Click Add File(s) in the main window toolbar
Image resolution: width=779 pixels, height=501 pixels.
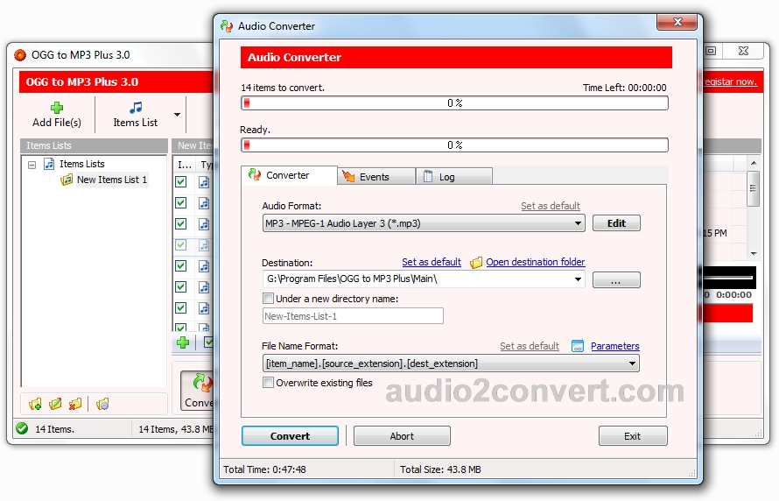point(57,115)
